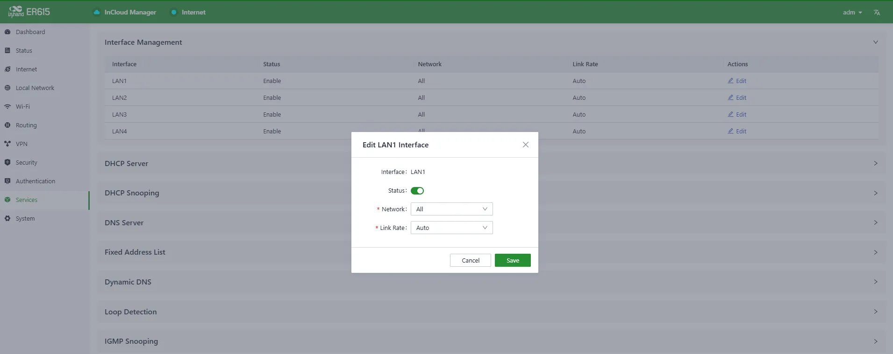This screenshot has width=893, height=354.
Task: Click the Security shield icon
Action: (x=7, y=162)
